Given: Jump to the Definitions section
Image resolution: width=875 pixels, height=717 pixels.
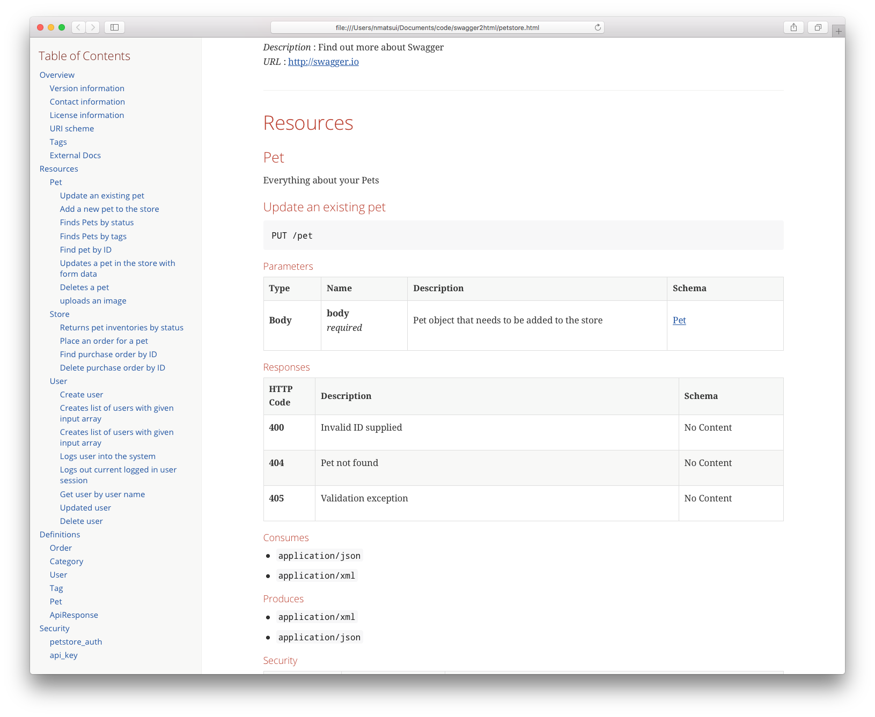Looking at the screenshot, I should click(x=60, y=534).
